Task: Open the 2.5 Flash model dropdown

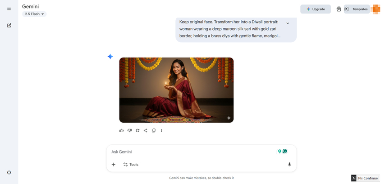Action: pyautogui.click(x=34, y=14)
